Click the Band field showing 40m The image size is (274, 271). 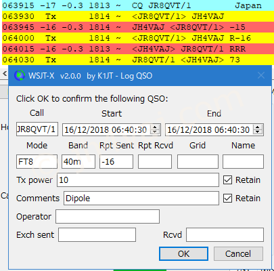(x=78, y=161)
